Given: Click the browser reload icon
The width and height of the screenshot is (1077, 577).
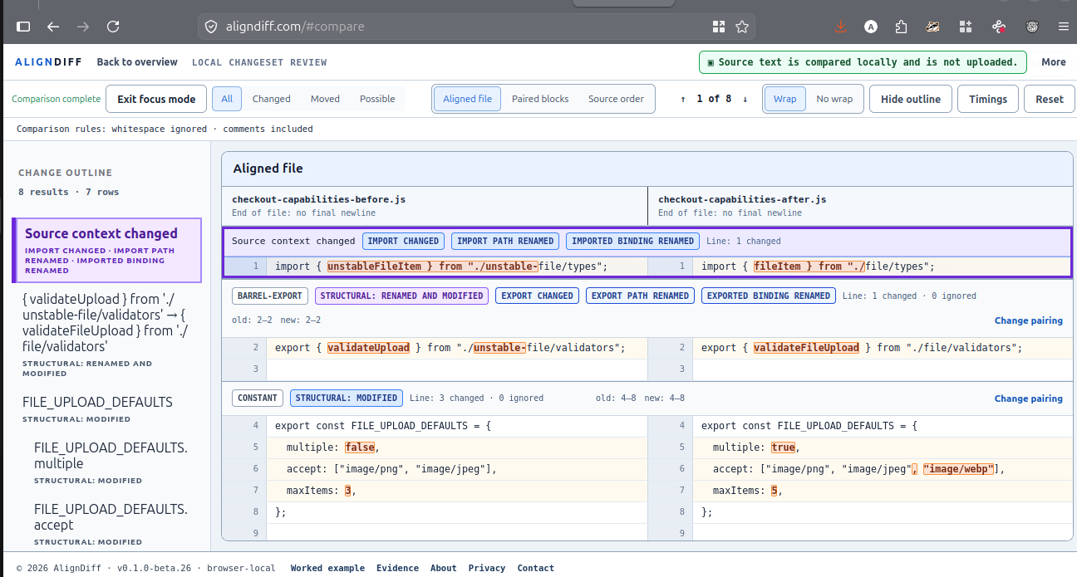Looking at the screenshot, I should tap(113, 27).
